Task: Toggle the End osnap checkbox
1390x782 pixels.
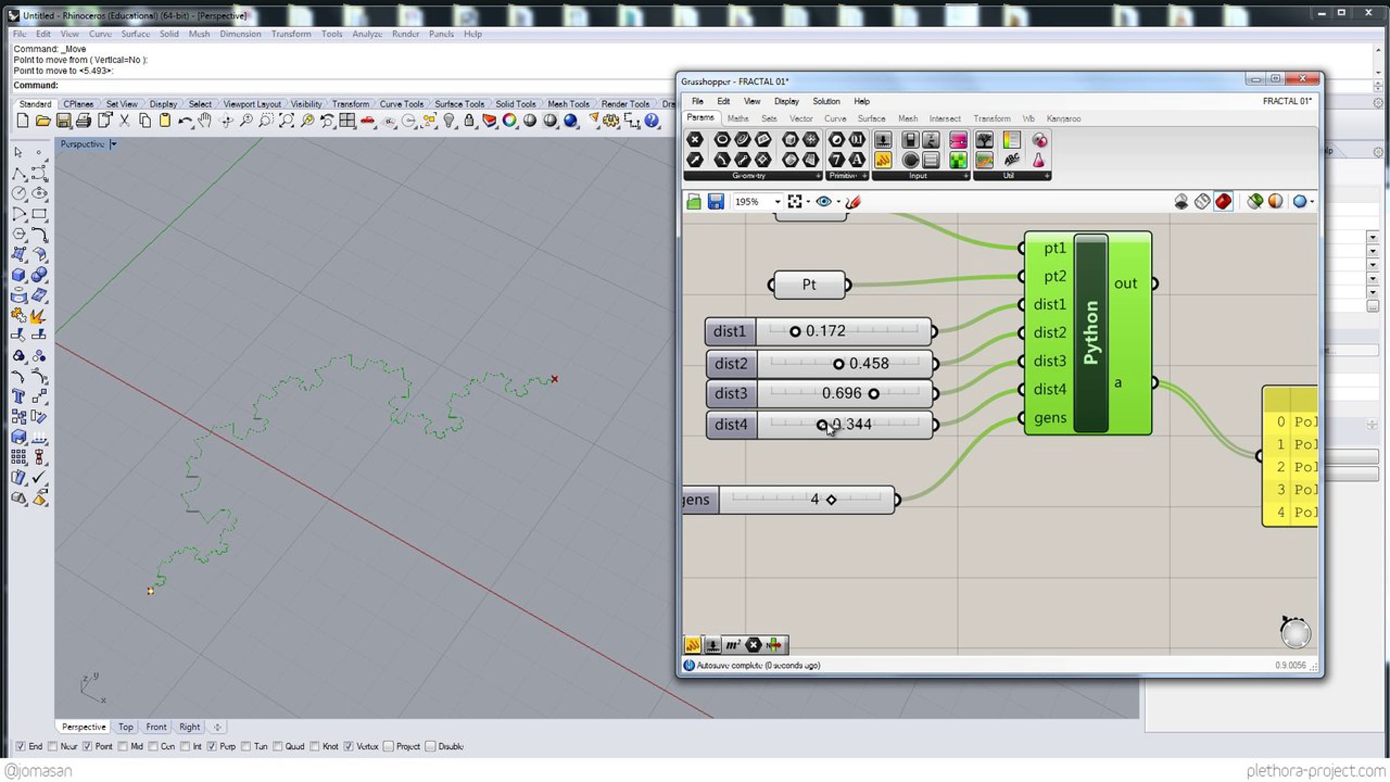Action: pos(20,746)
